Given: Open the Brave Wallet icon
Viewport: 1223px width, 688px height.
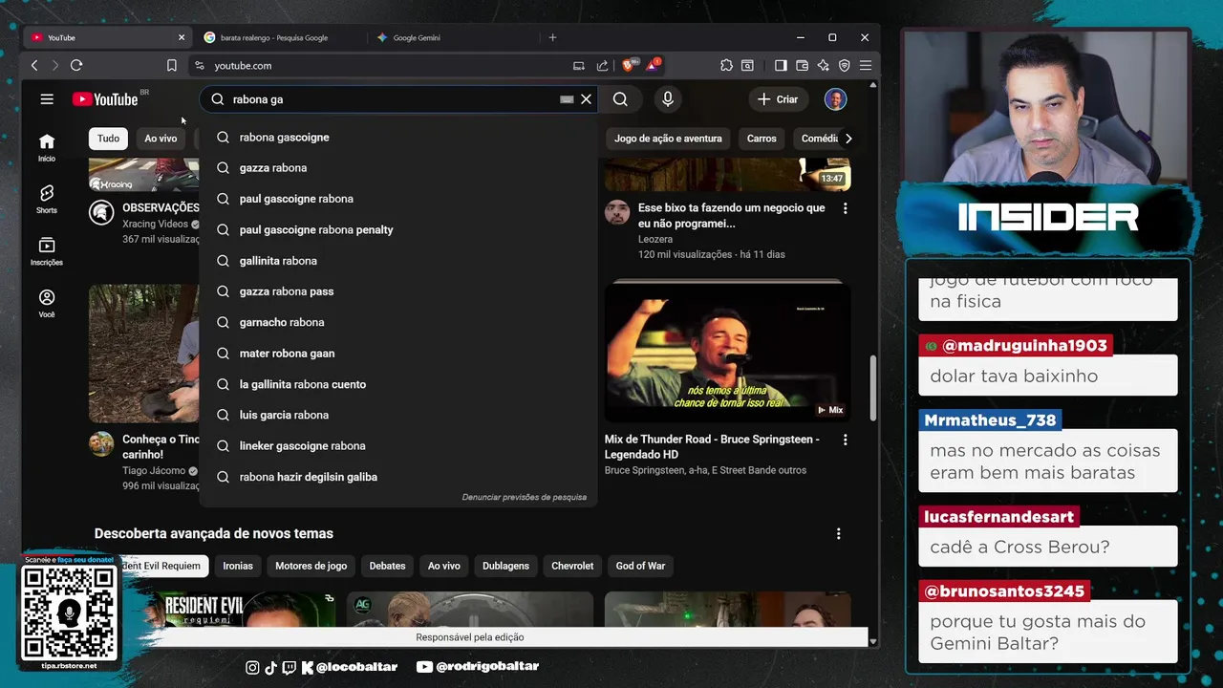Looking at the screenshot, I should point(802,65).
